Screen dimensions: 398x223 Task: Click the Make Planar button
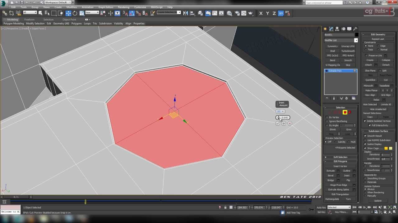click(371, 90)
